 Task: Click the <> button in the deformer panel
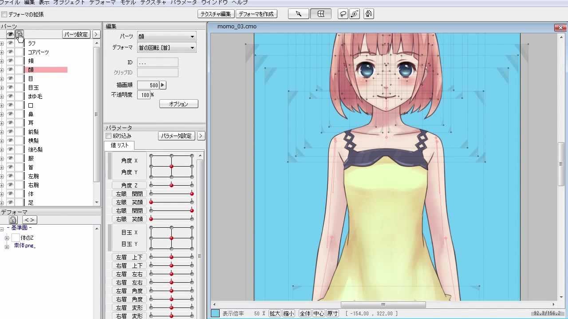tap(29, 220)
